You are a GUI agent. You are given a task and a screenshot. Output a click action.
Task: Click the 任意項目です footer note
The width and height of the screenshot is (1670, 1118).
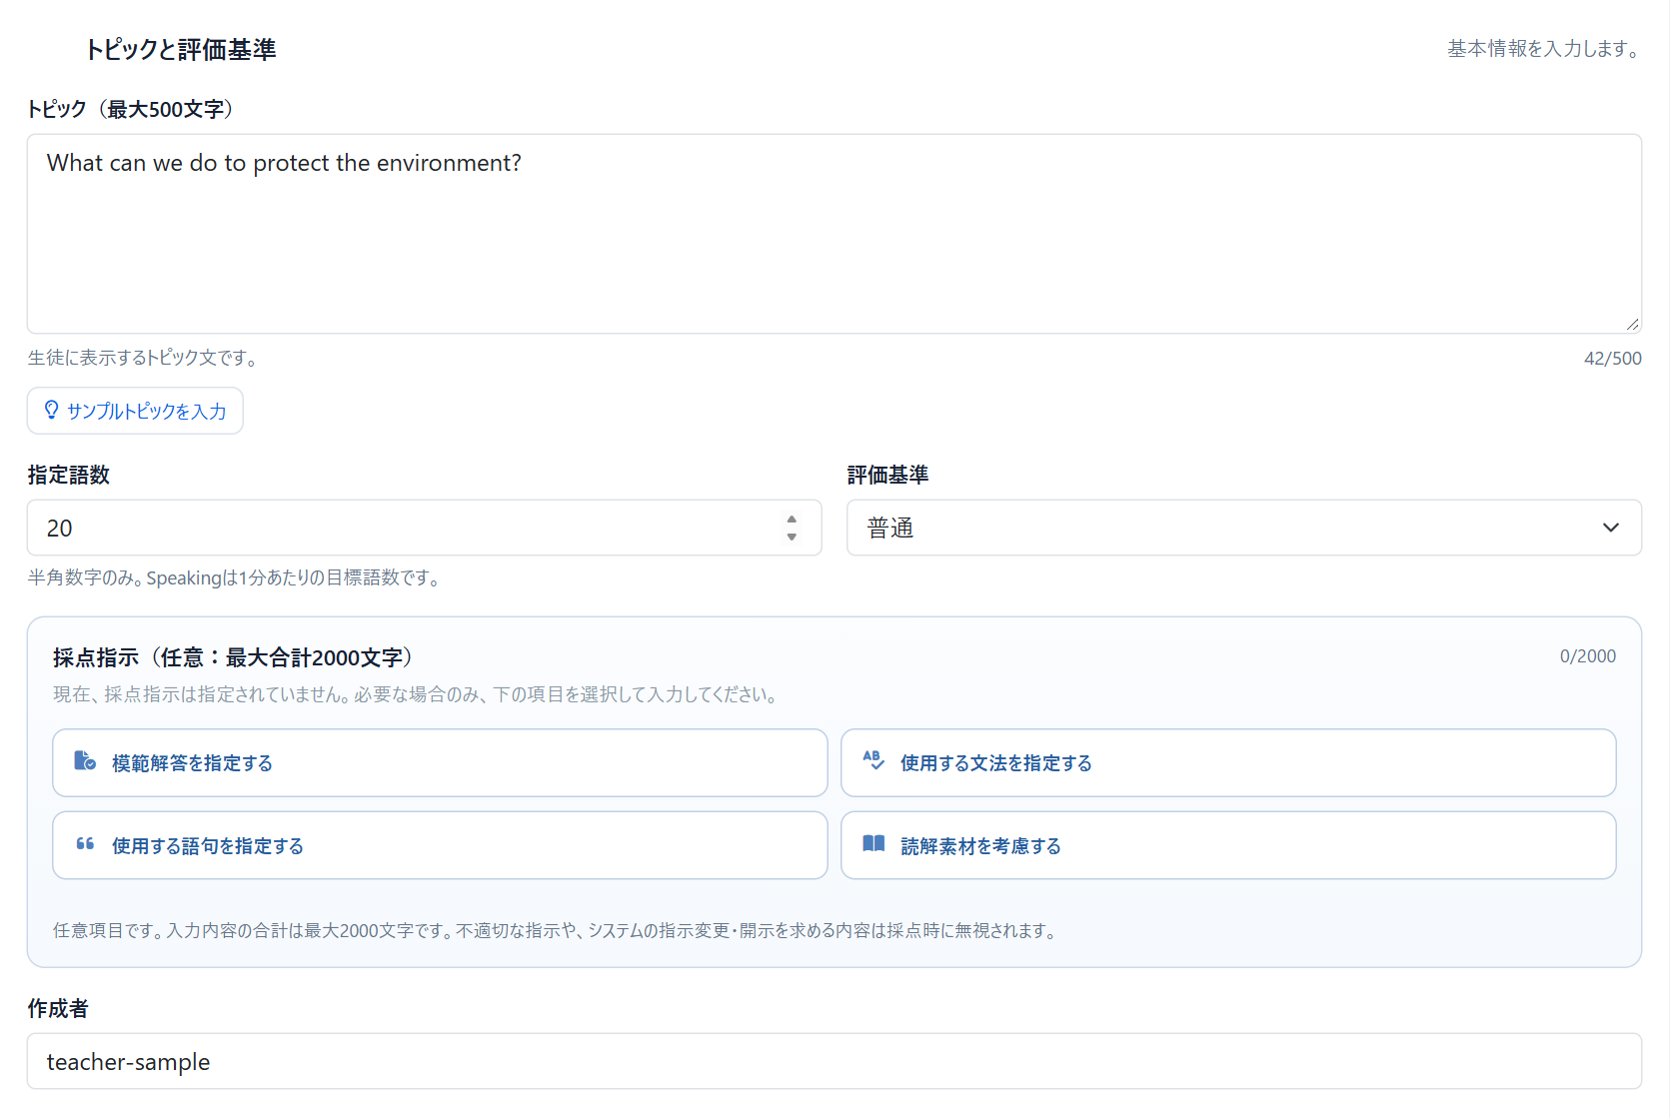(558, 930)
